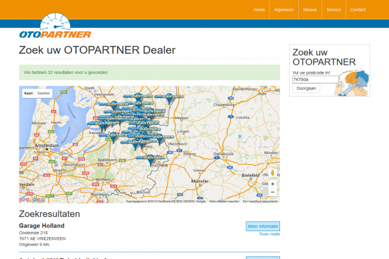Click the OTOPARTNER logo
This screenshot has width=389, height=259.
pos(55,26)
